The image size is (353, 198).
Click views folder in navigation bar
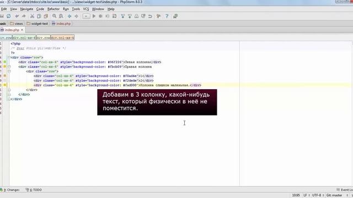pos(17,24)
